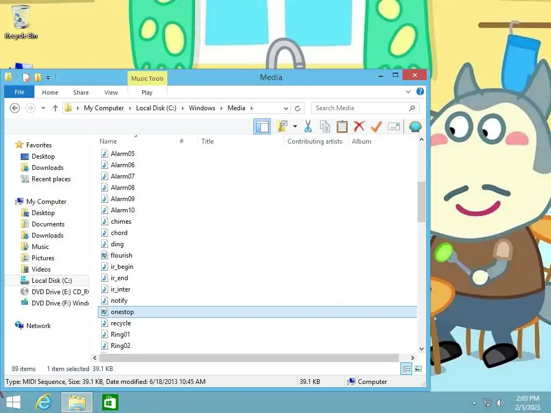Open Classic Shell settings shell icon

(415, 126)
